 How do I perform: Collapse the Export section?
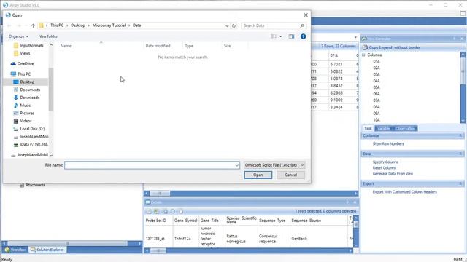(x=460, y=184)
